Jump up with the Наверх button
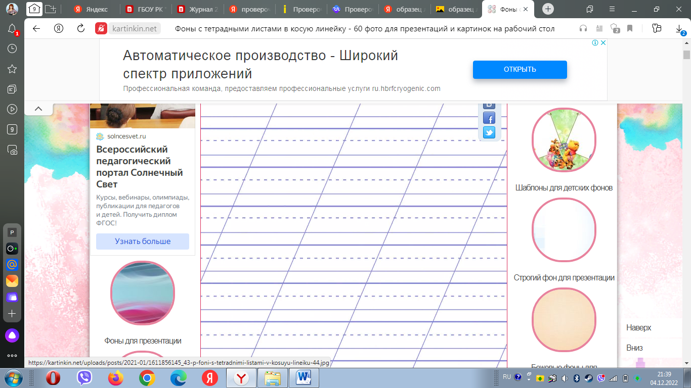Image resolution: width=691 pixels, height=388 pixels. [638, 327]
